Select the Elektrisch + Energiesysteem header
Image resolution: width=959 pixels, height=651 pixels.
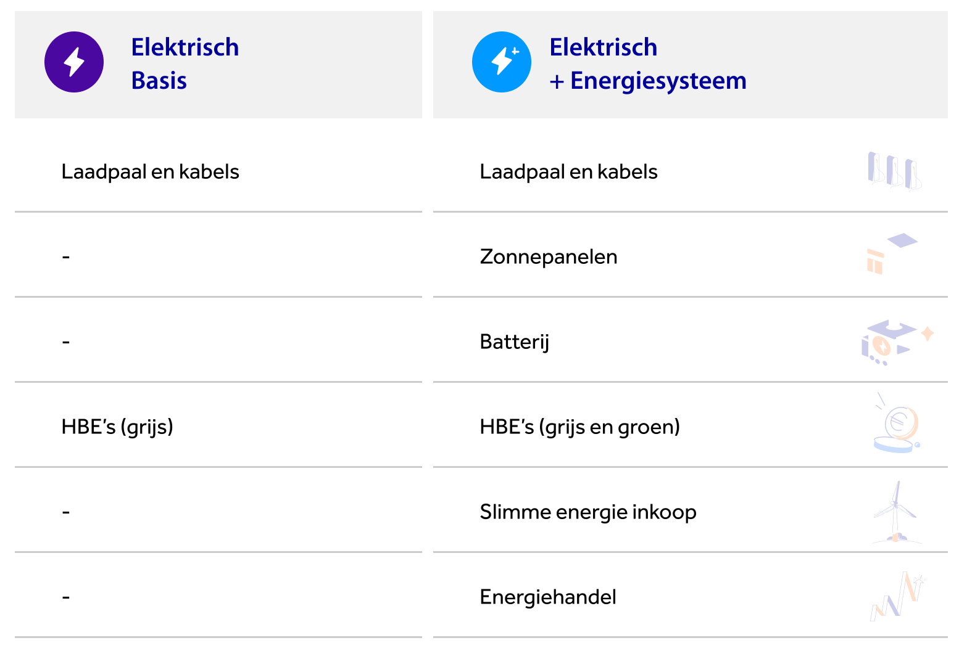[647, 64]
